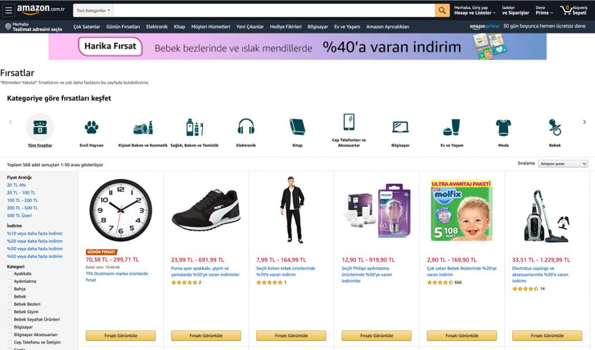This screenshot has height=350, width=595.
Task: Check the Ayakkabı category checkbox
Action: coord(10,273)
